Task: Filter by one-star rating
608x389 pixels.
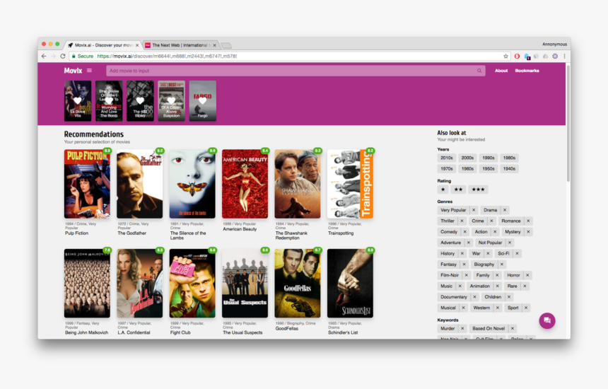Action: 443,190
